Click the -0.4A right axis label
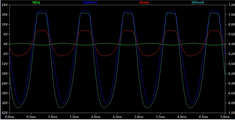 (x=231, y=83)
